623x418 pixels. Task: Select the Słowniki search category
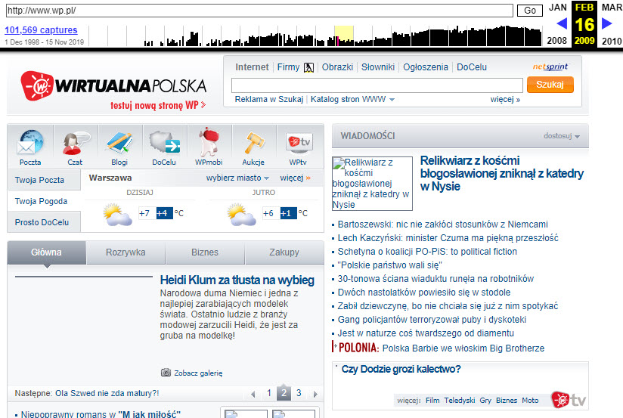(x=378, y=67)
